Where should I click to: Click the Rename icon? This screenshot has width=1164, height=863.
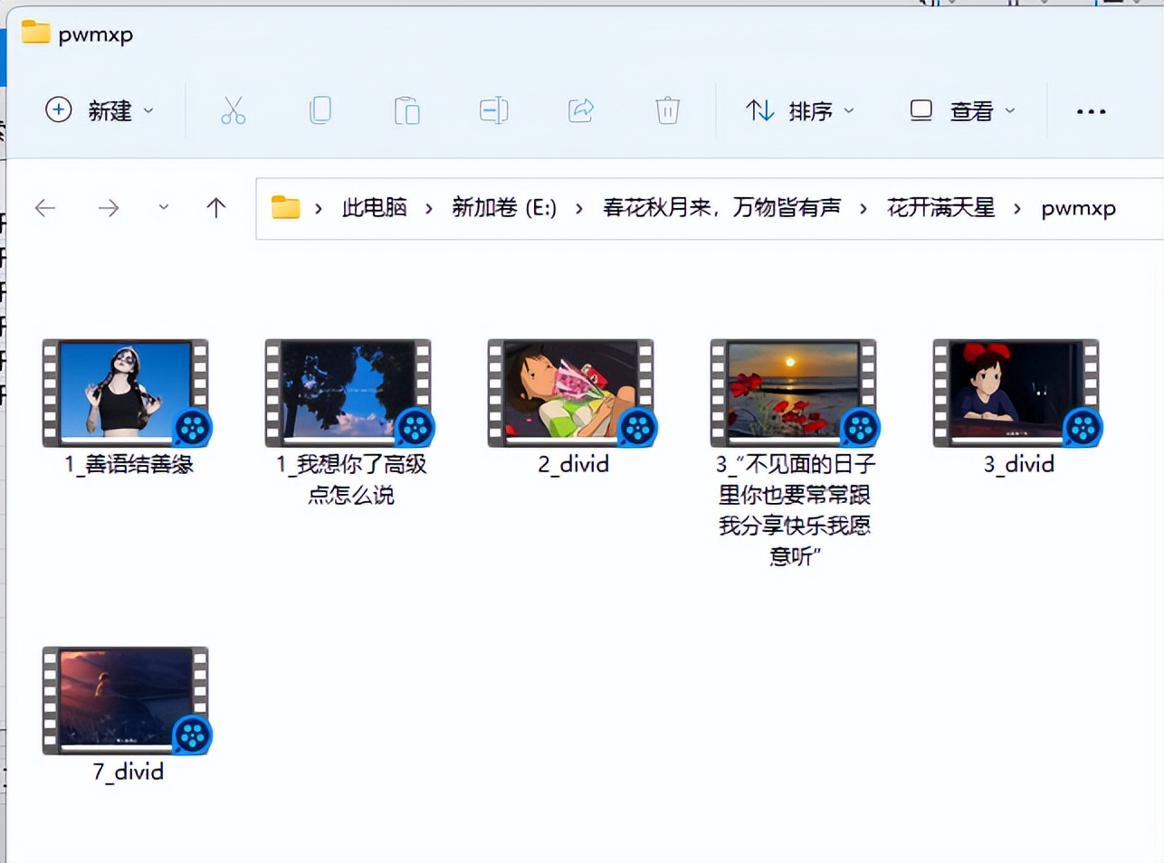(493, 109)
